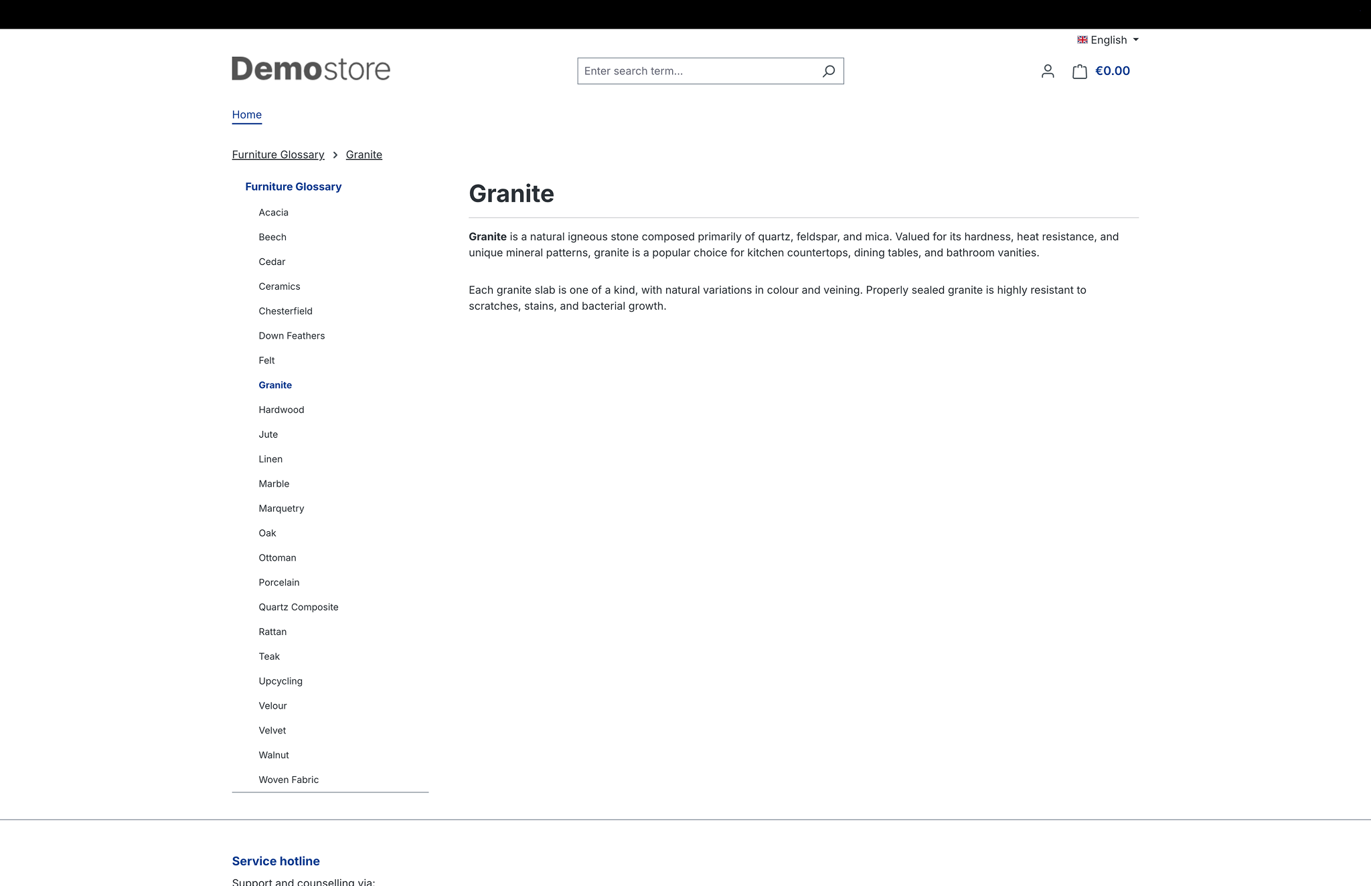Select active Granite sidebar entry
The height and width of the screenshot is (886, 1371).
(x=275, y=385)
